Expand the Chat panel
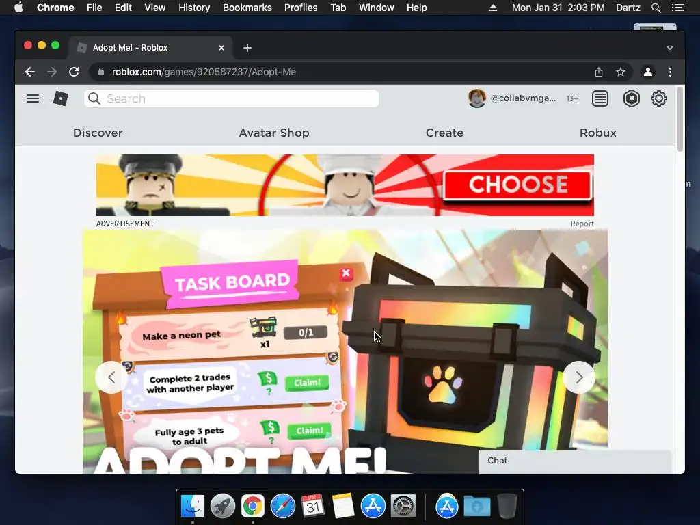 (x=575, y=461)
